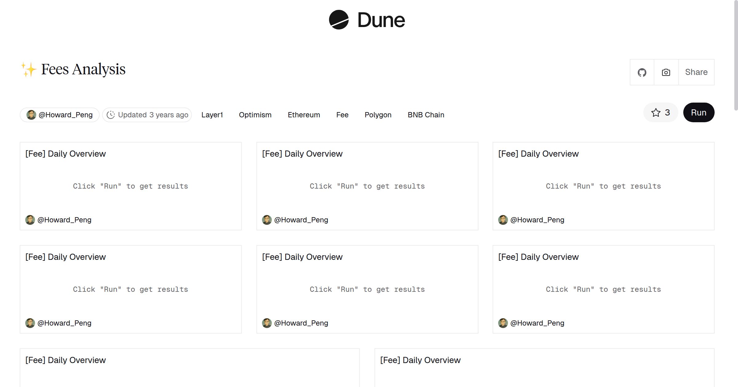Star the dashboard with star icon

656,113
